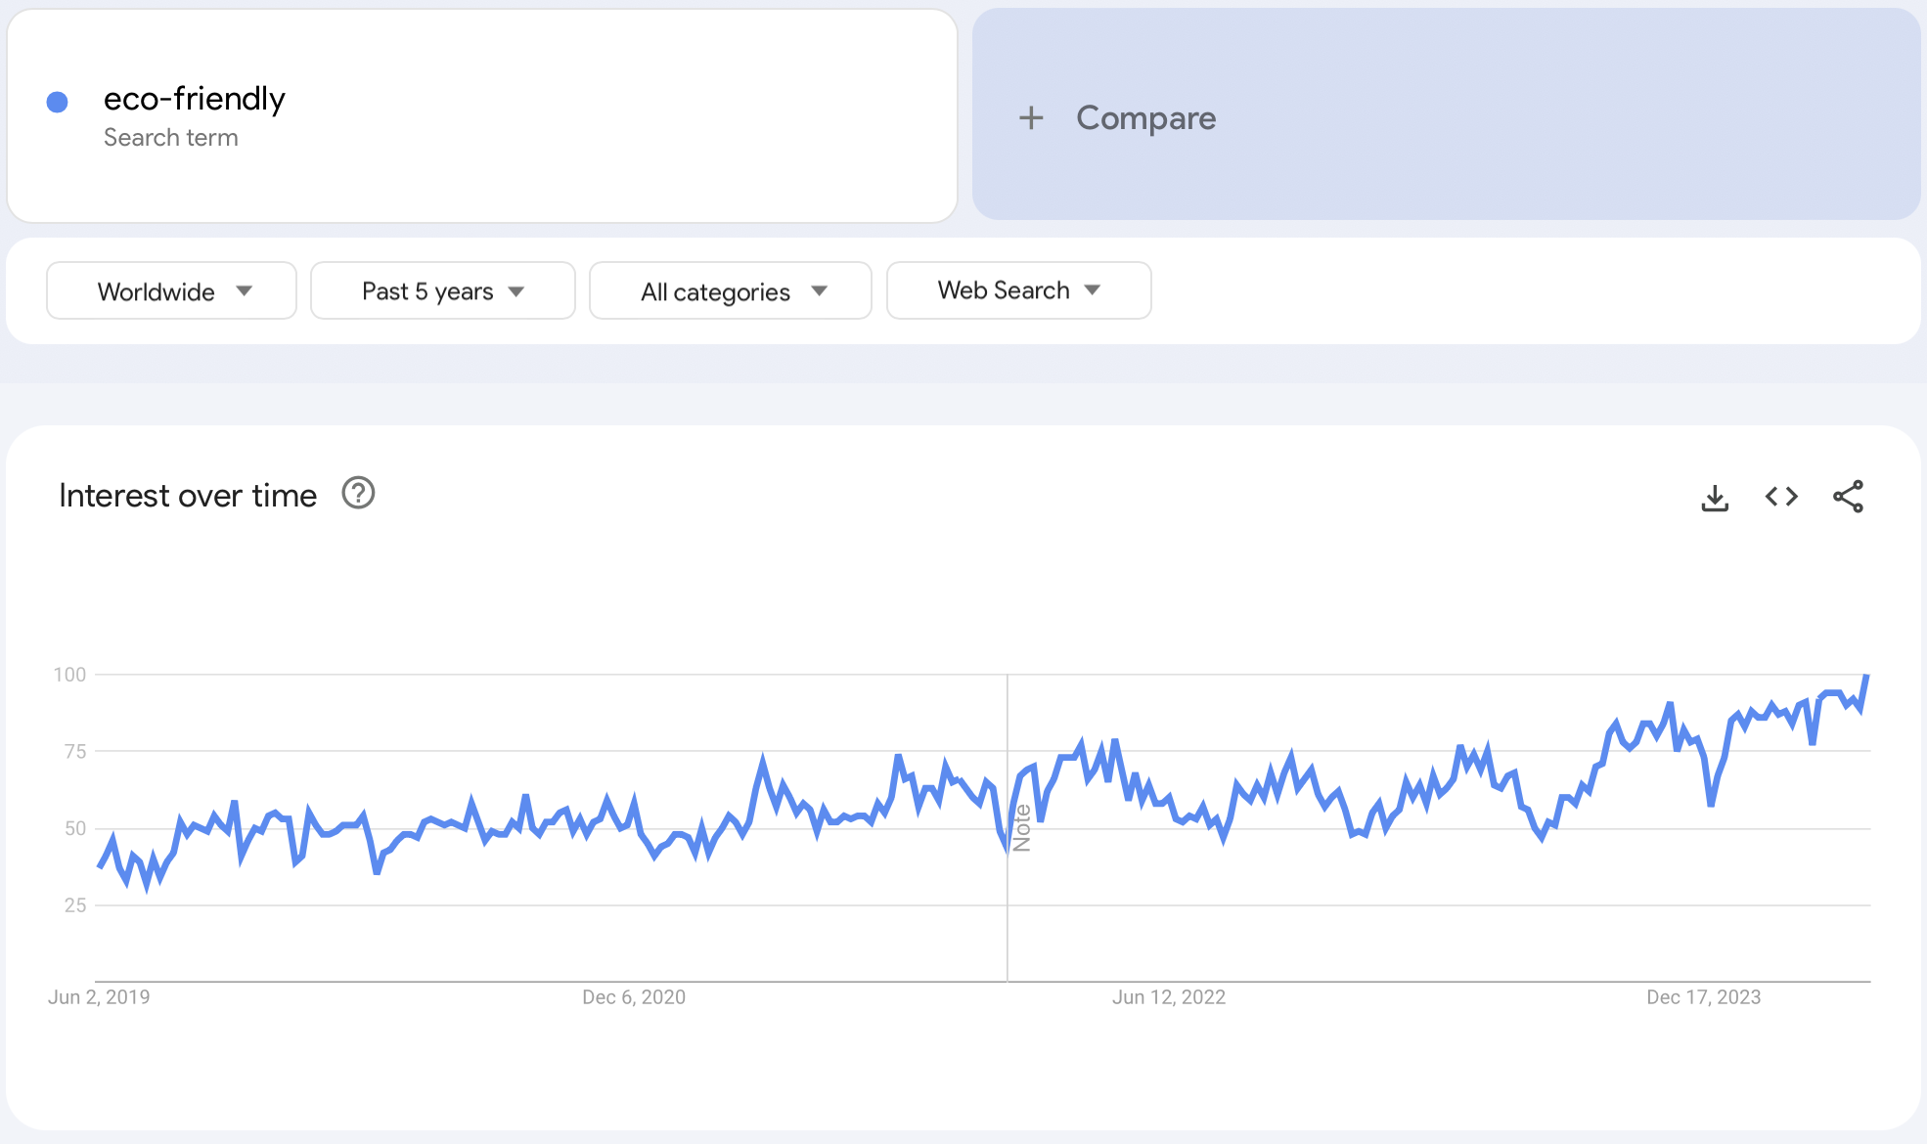This screenshot has height=1144, width=1927.
Task: Click the plus icon beside Compare
Action: [x=1031, y=118]
